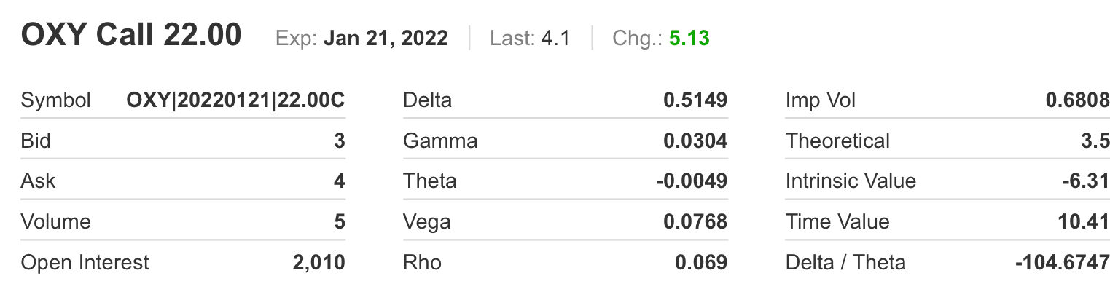
Task: Click the Theoretical row label
Action: click(837, 141)
